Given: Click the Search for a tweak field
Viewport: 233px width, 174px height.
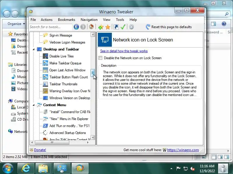Looking at the screenshot, I should [51, 27].
